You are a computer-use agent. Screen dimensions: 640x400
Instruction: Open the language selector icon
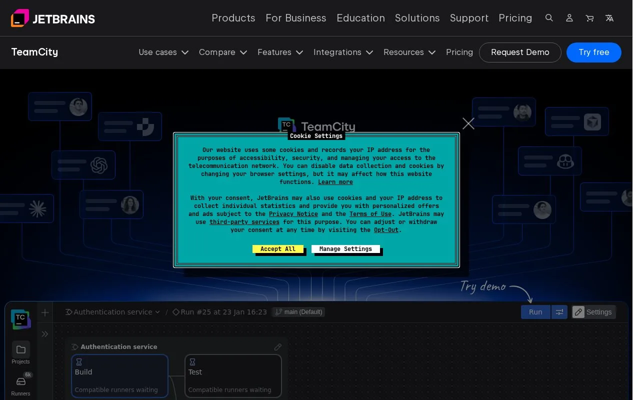609,18
